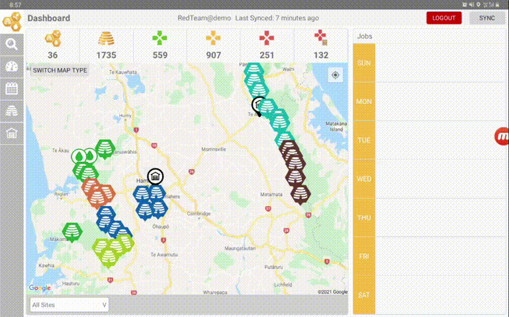This screenshot has width=509, height=317.
Task: Click the Matakana Island map label
Action: 336,126
